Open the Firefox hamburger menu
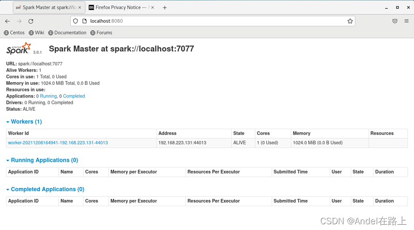The height and width of the screenshot is (230, 414). 407,21
